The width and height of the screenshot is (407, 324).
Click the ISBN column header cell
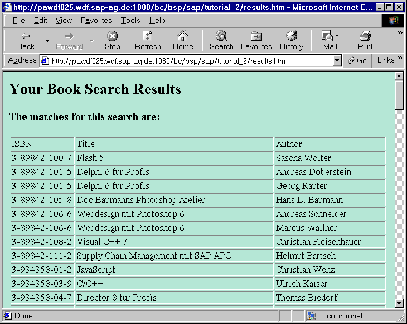point(42,144)
